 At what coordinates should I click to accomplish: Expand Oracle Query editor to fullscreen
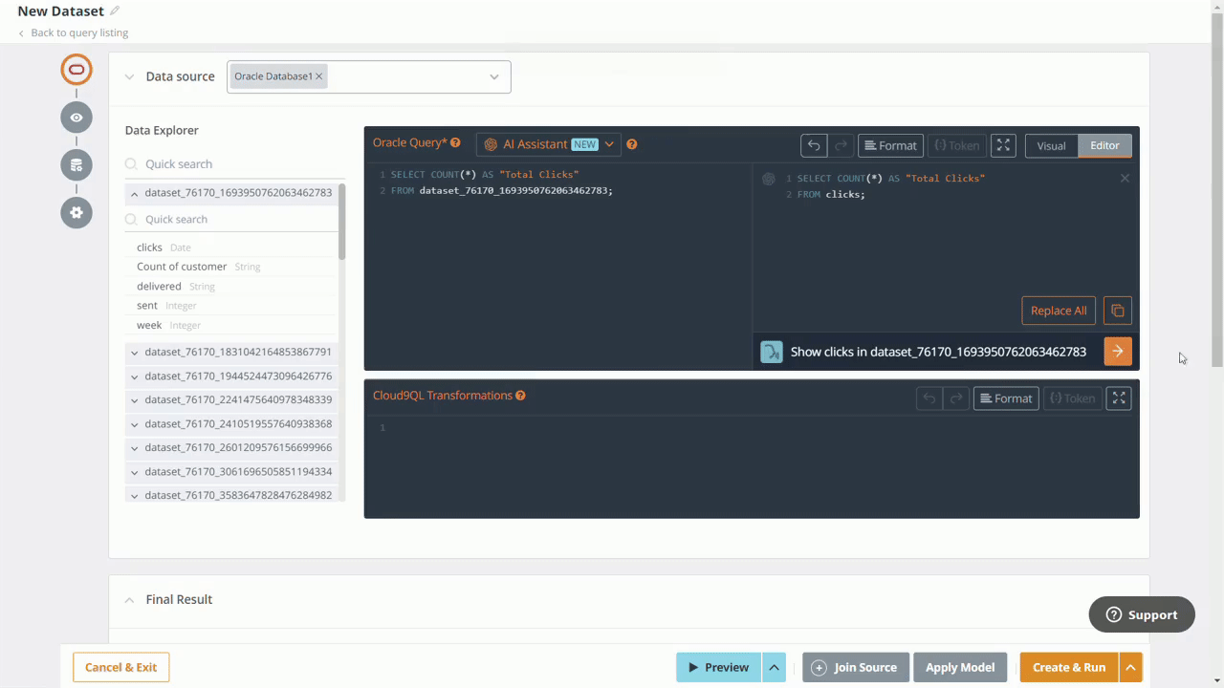1003,145
